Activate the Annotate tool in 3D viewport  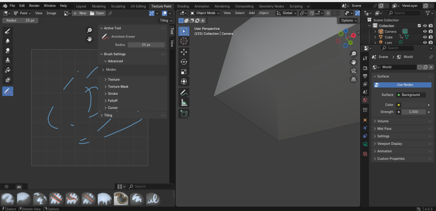[x=184, y=92]
